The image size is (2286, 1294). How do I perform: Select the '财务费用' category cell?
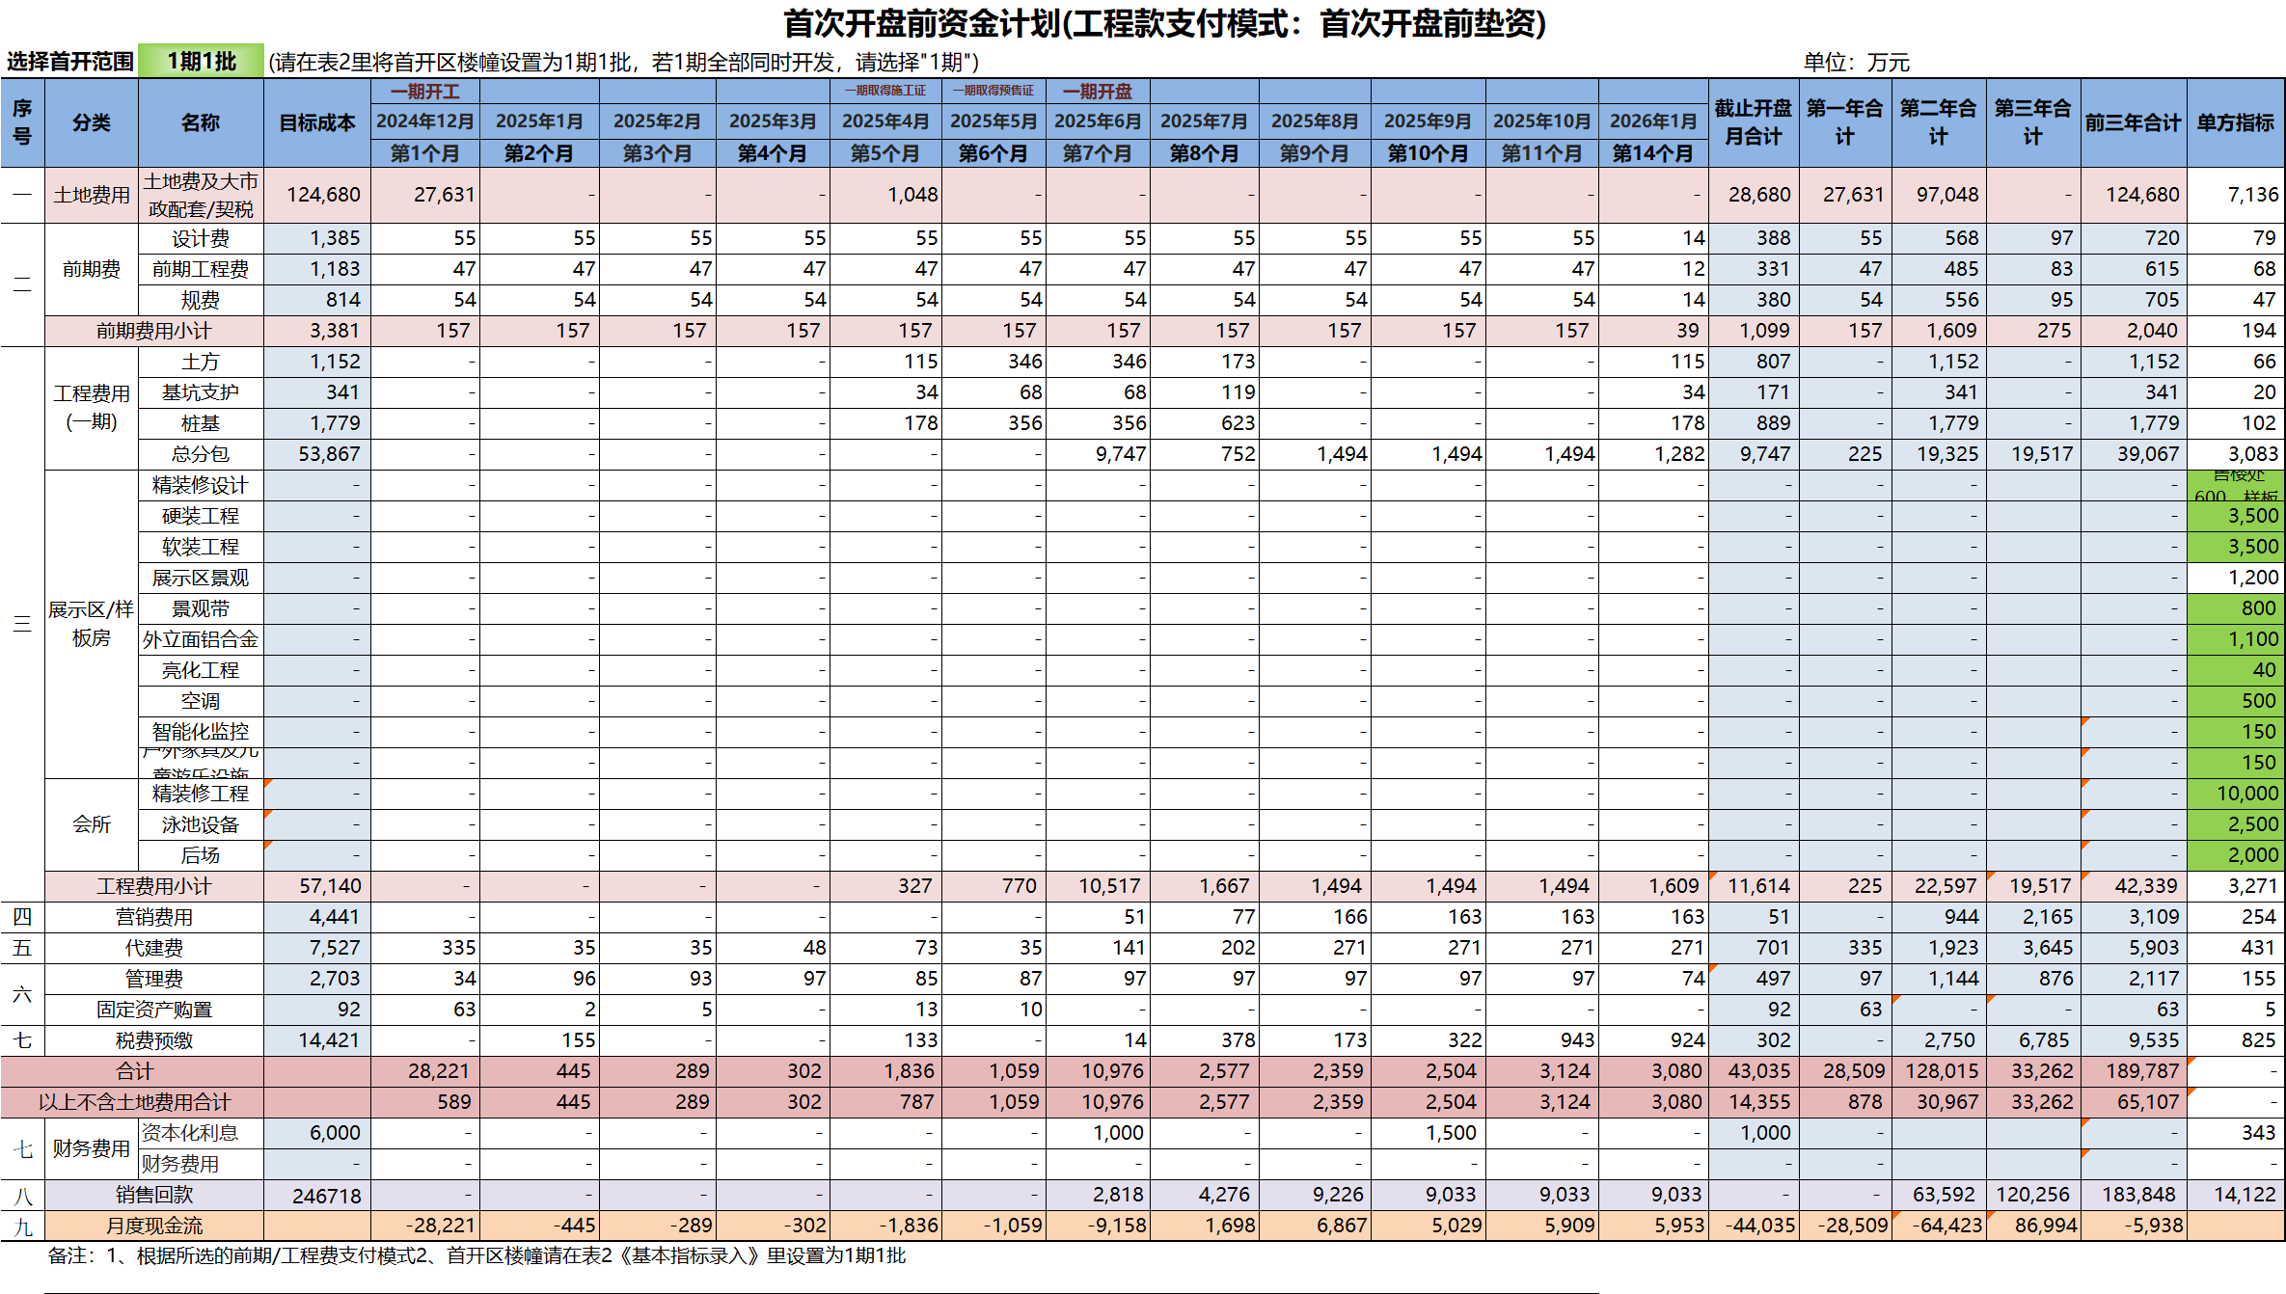pos(92,1148)
